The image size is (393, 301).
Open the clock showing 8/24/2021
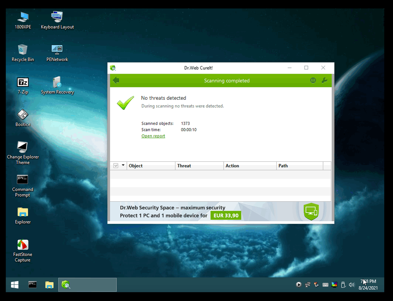[x=368, y=285]
